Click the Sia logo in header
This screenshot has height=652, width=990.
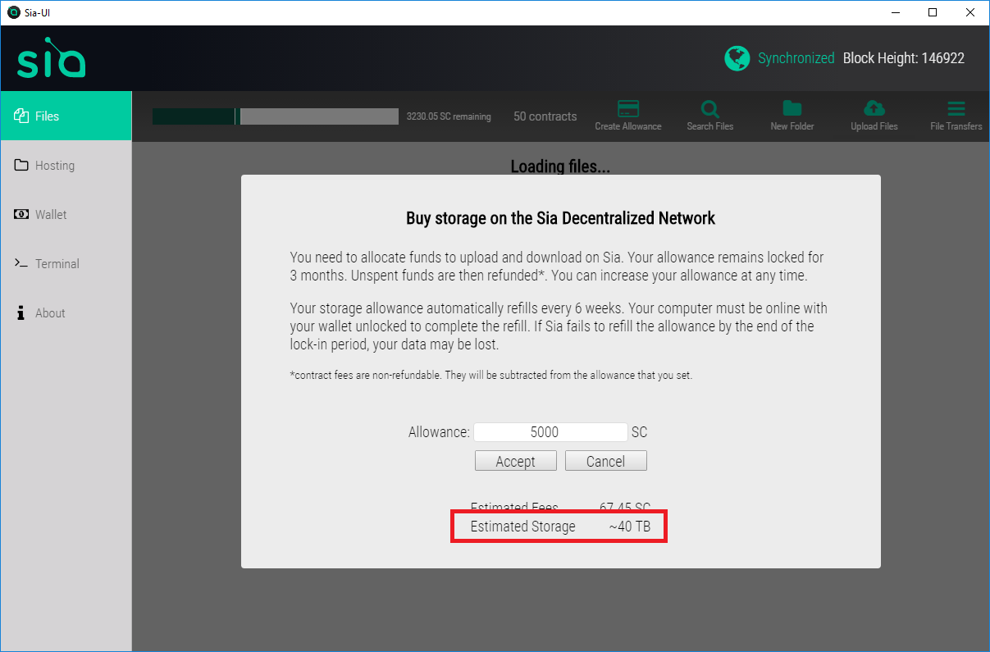point(51,58)
